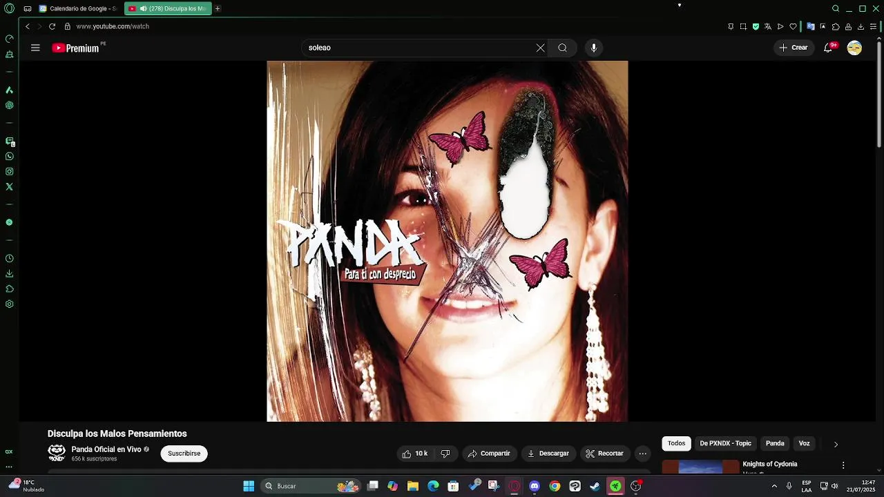Viewport: 884px width, 497px height.
Task: Open the green music player sidebar icon
Action: click(x=10, y=223)
